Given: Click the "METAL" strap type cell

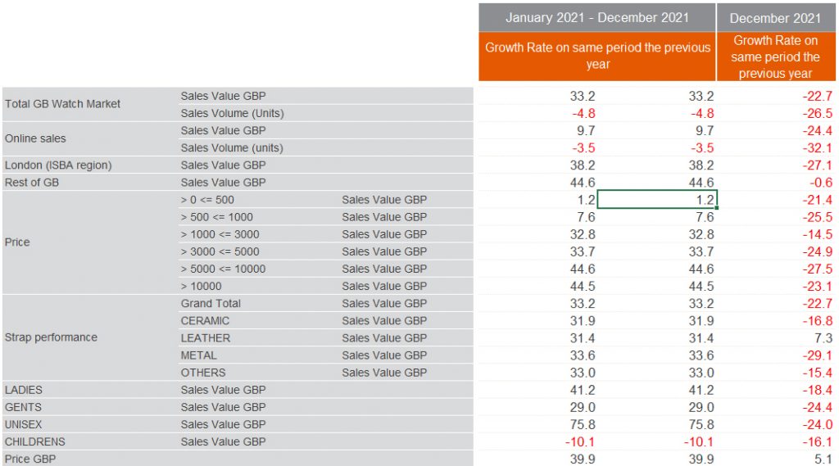Looking at the screenshot, I should coord(199,355).
